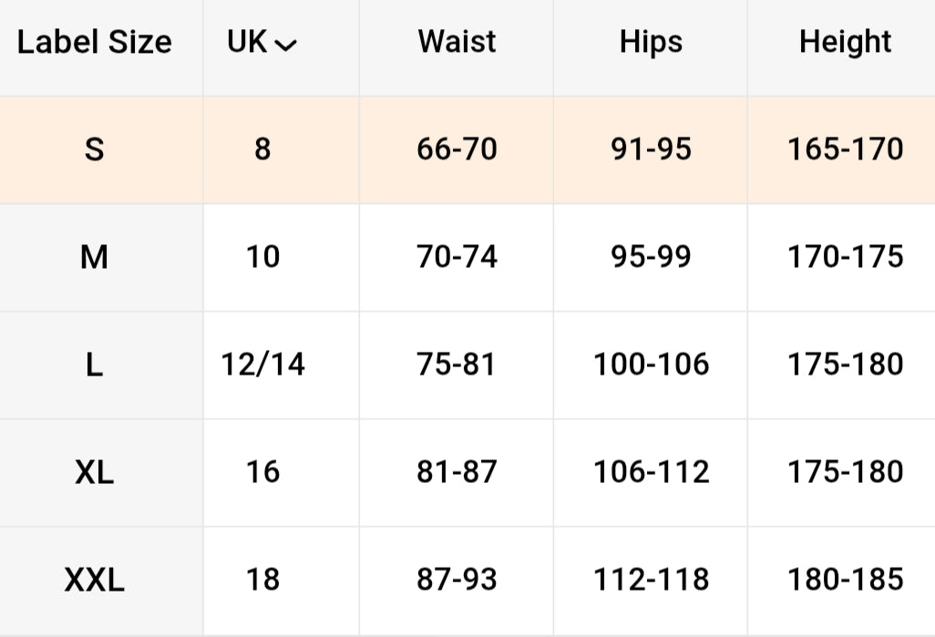The image size is (935, 637).
Task: Click the Height column header
Action: 845,42
